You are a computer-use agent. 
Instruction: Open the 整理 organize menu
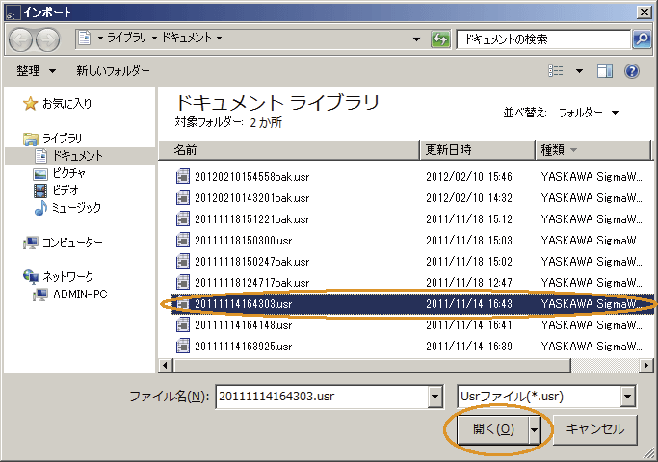(36, 71)
